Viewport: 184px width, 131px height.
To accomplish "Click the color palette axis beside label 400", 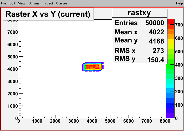I will click(170, 65).
